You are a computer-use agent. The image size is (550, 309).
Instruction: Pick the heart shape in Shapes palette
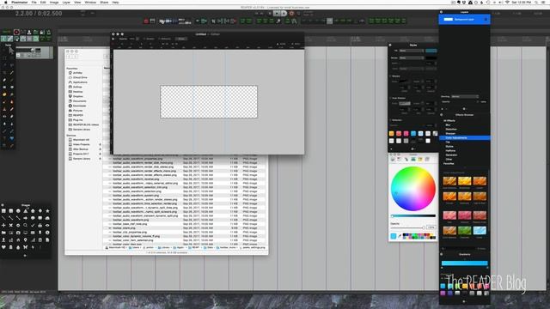pos(3,247)
